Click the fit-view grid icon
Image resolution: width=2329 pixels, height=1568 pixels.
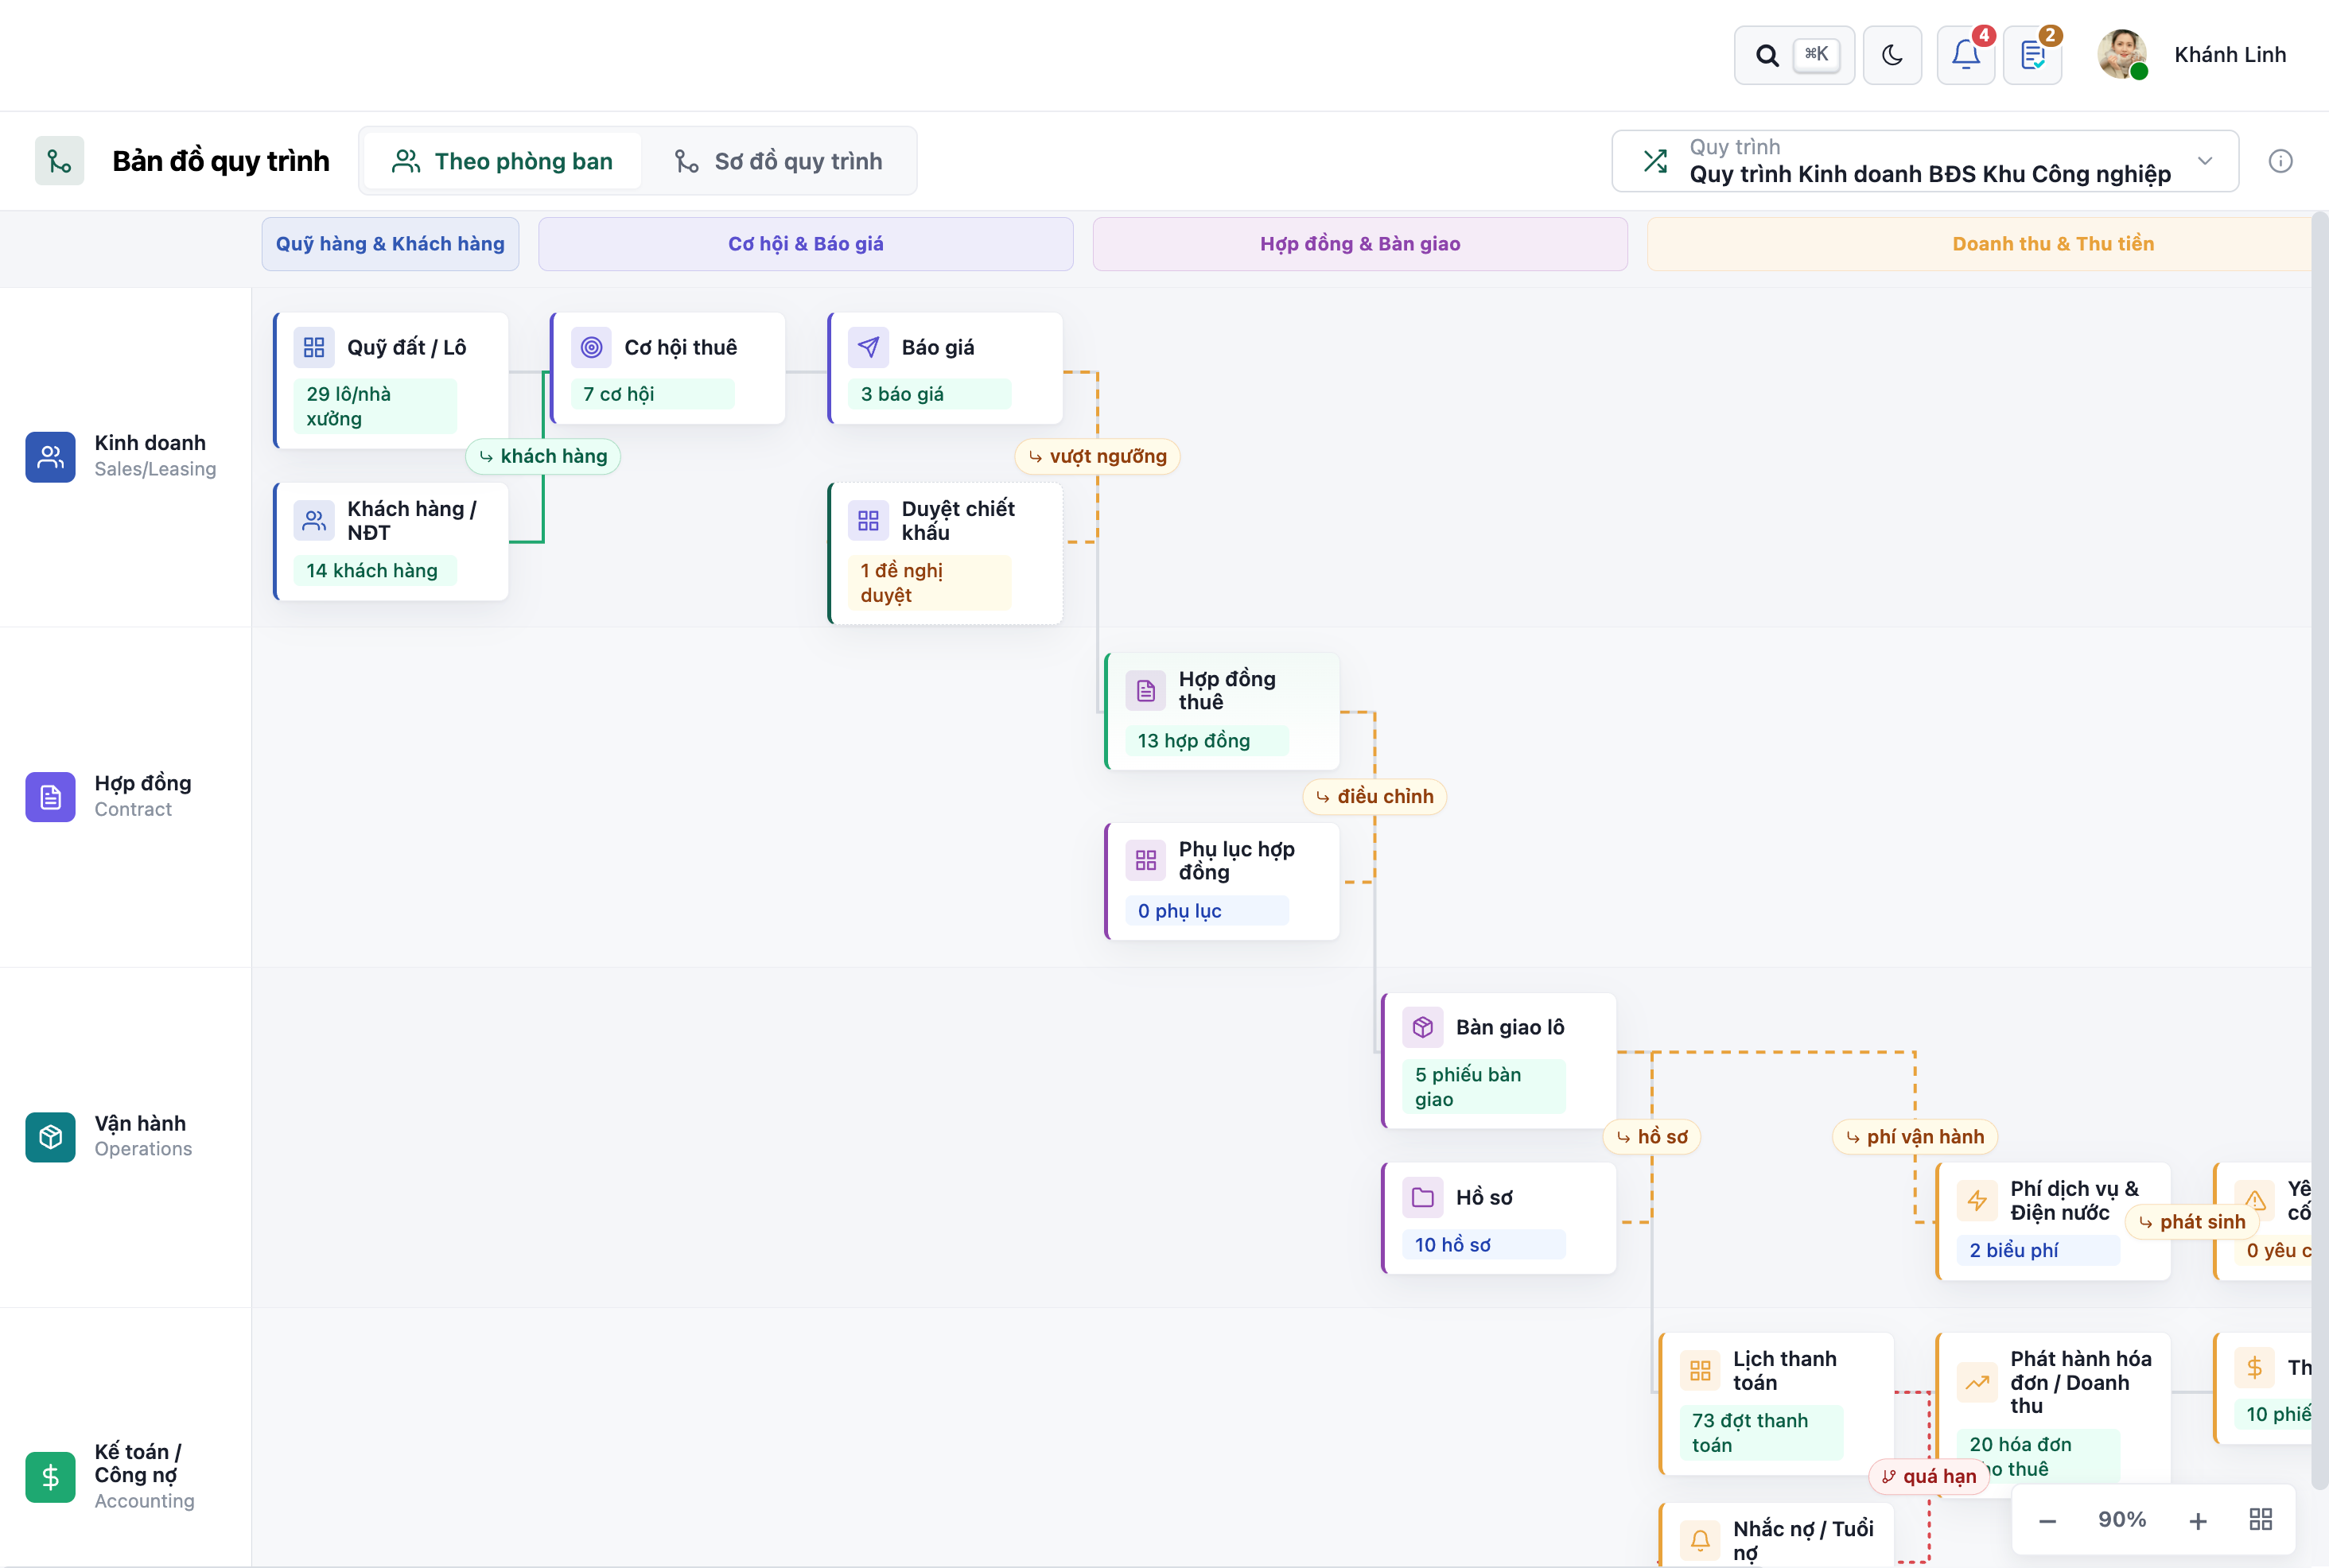pyautogui.click(x=2261, y=1520)
